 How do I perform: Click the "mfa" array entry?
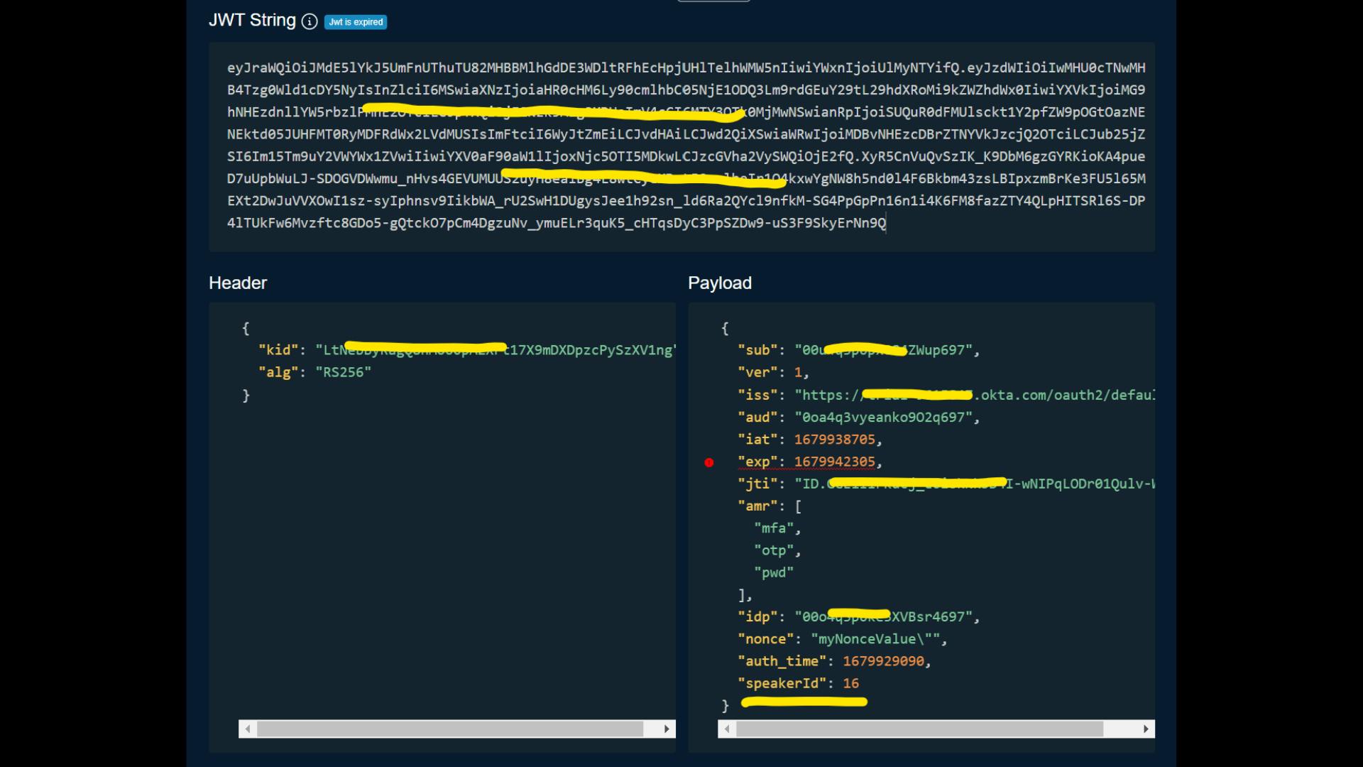774,528
